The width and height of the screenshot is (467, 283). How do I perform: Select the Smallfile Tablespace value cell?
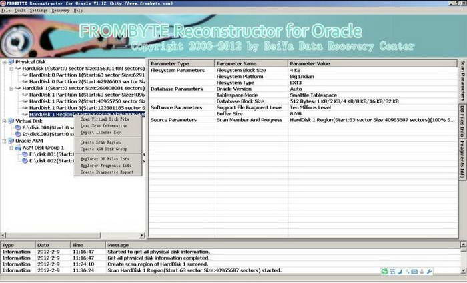point(313,95)
